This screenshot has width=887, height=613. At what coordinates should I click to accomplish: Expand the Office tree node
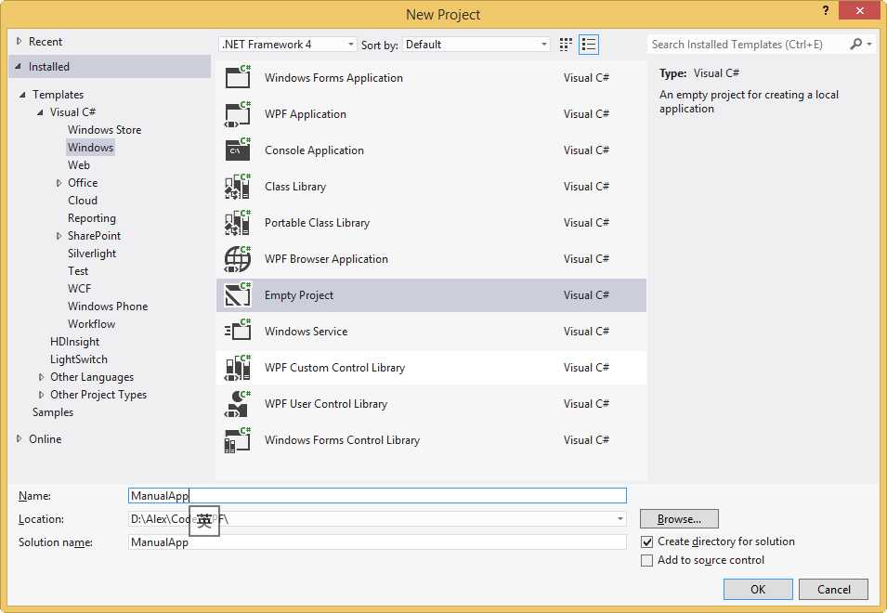(59, 183)
